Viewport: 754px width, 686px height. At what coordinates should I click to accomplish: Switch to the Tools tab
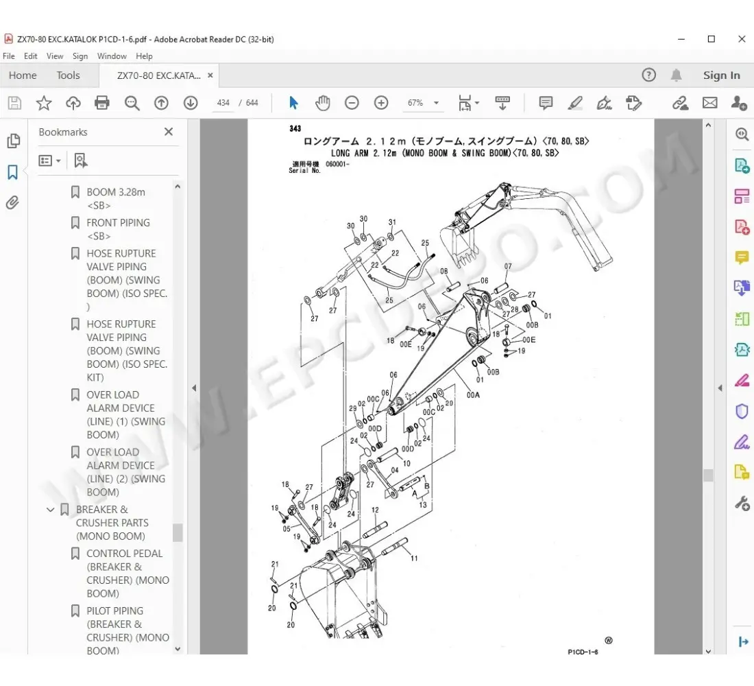(68, 75)
